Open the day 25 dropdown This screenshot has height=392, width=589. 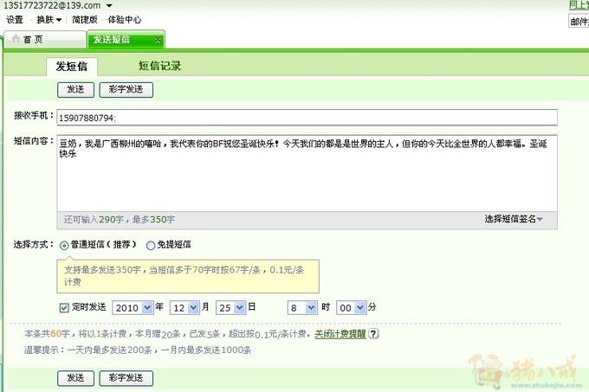coord(239,307)
